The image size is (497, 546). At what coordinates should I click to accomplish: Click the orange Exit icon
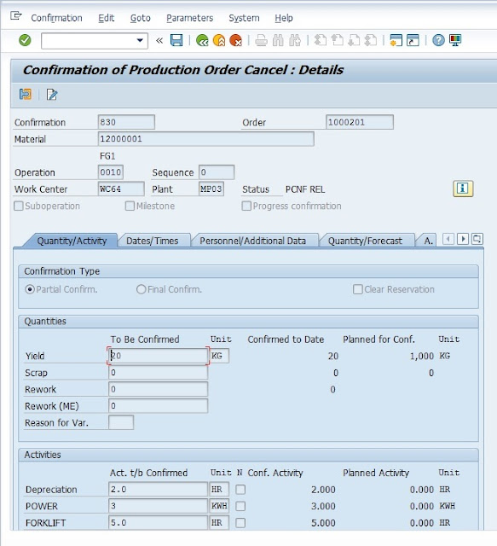(x=219, y=40)
